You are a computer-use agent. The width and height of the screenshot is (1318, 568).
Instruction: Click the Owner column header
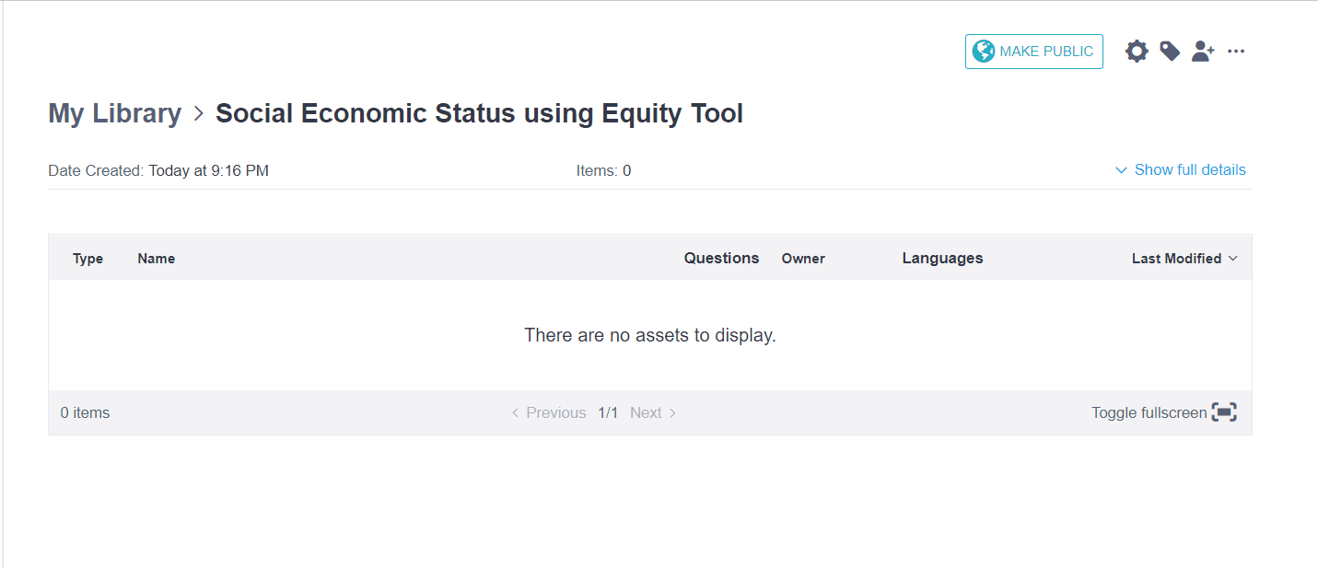coord(803,259)
